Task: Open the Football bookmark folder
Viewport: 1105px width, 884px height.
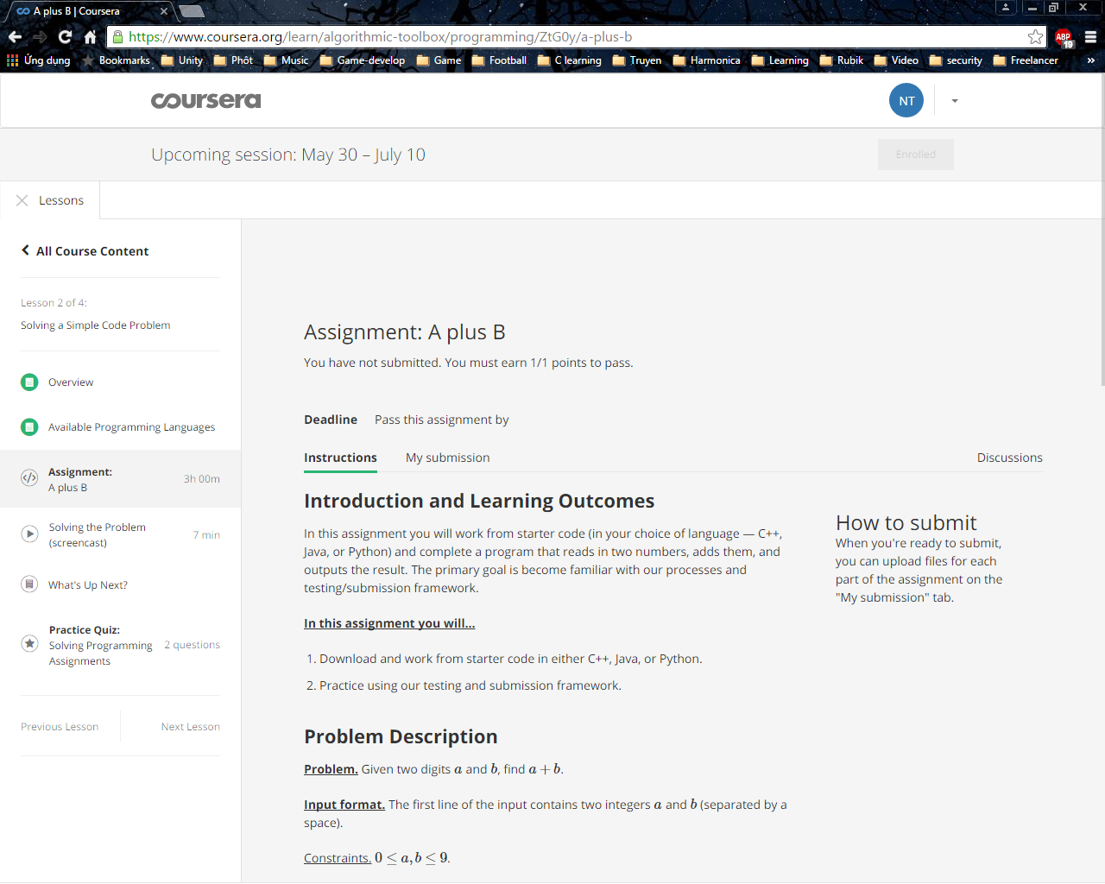Action: (499, 60)
